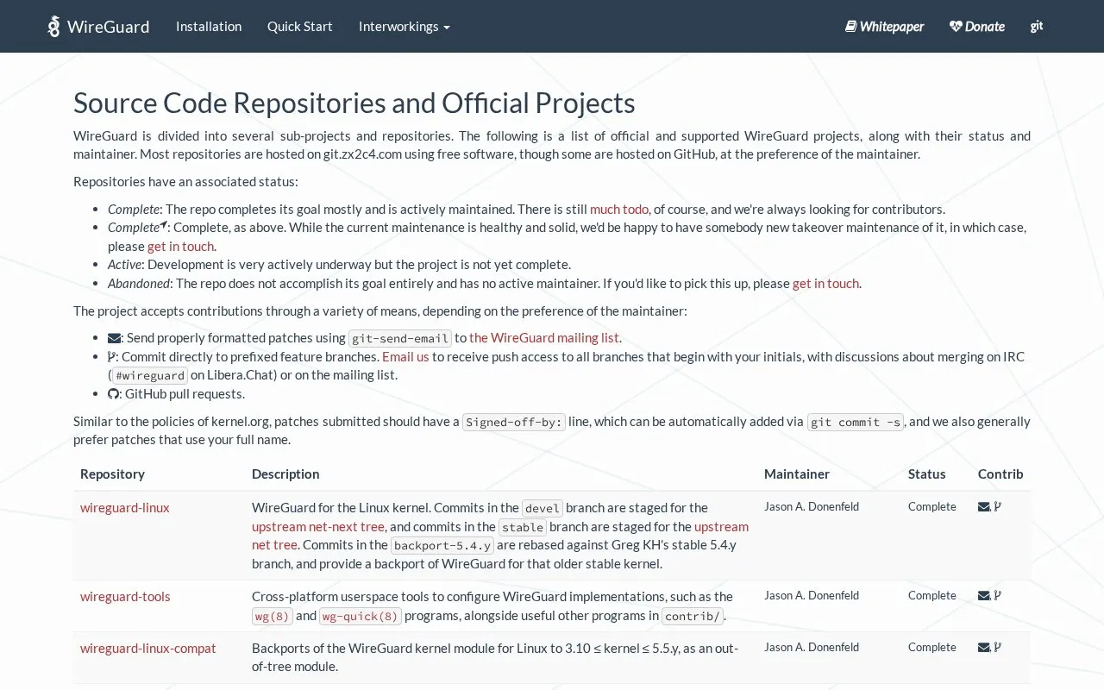Go to the Installation page
Viewport: 1104px width, 690px height.
coord(209,27)
